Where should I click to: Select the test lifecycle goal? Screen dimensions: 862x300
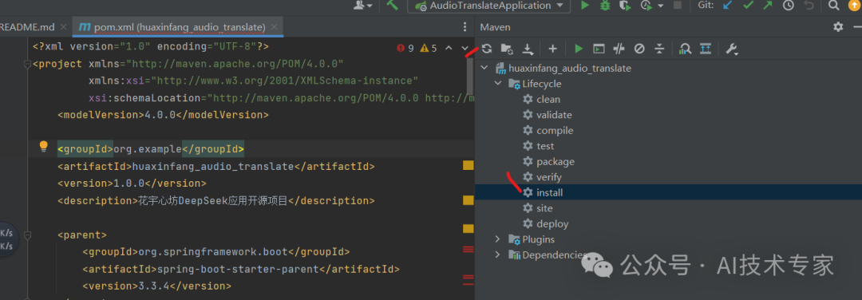click(x=545, y=145)
